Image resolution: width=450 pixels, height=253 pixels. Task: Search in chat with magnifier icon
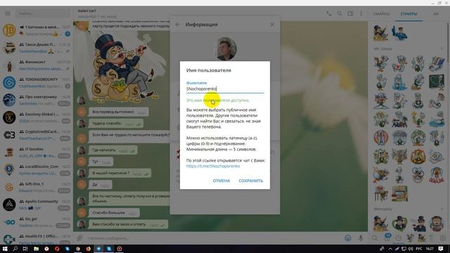tap(340, 13)
